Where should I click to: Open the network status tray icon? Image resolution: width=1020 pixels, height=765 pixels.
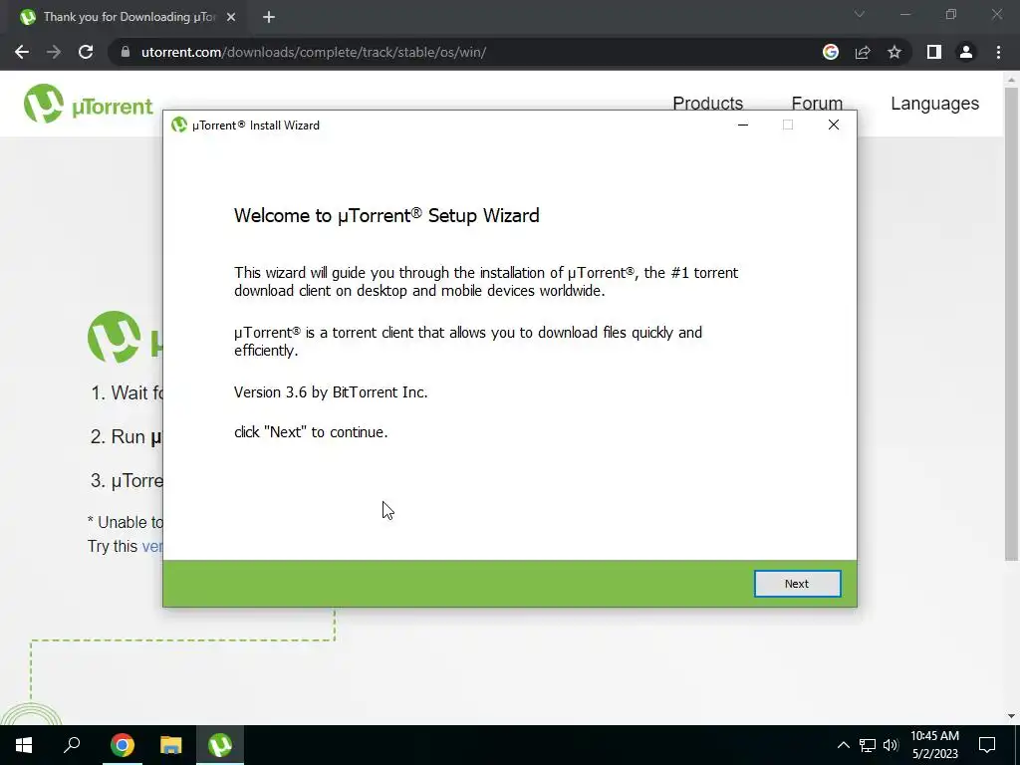click(868, 745)
